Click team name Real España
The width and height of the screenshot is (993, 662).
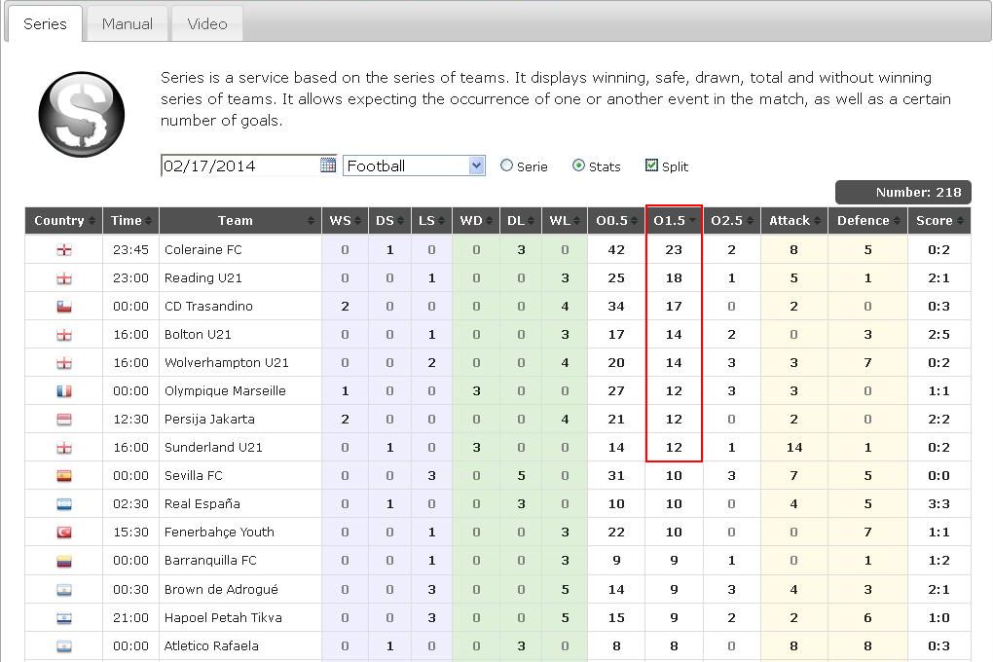[x=202, y=503]
